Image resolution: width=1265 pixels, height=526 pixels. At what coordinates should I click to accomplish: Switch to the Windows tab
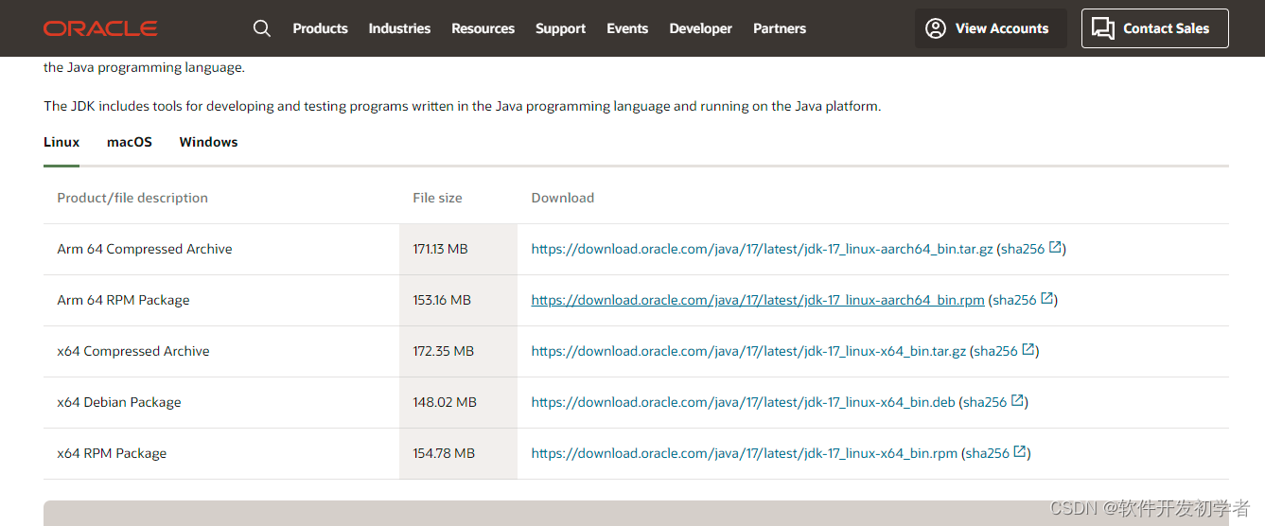208,142
